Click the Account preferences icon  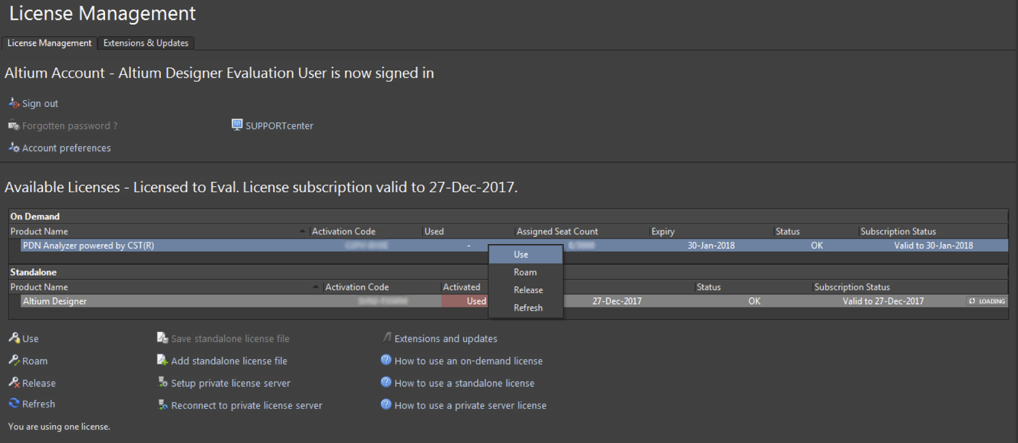click(x=14, y=147)
